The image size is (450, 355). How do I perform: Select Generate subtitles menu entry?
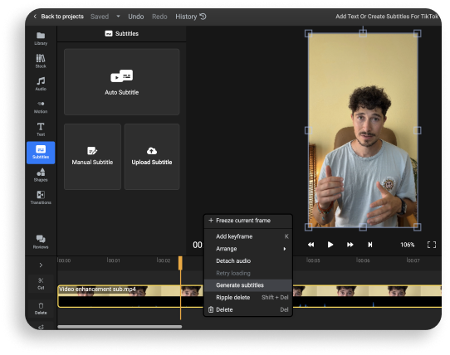click(x=248, y=285)
